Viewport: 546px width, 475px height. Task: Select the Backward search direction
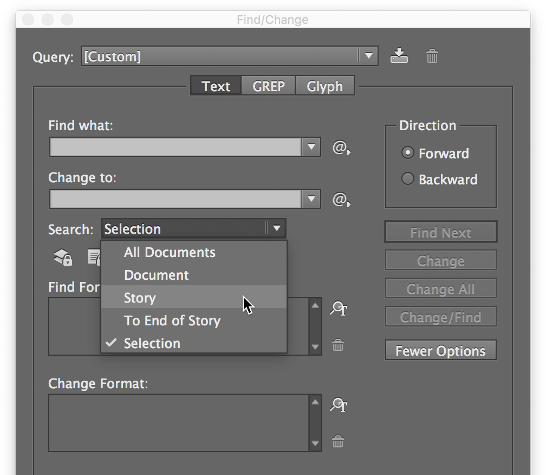pos(407,178)
